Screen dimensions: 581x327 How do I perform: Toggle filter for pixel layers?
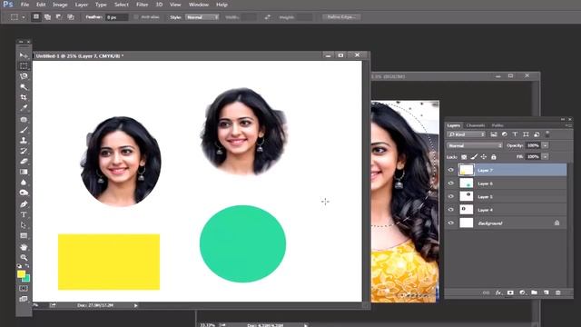click(494, 134)
